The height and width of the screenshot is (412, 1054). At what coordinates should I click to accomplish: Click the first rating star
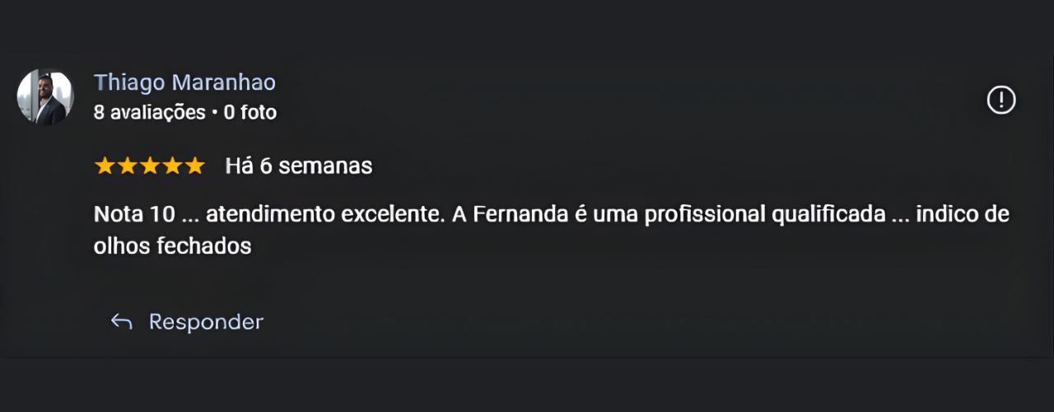pos(105,166)
